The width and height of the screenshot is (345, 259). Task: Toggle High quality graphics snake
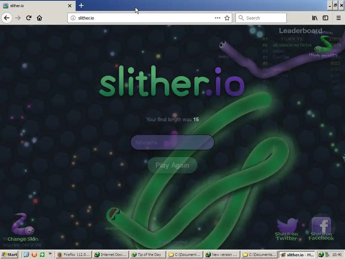tap(323, 44)
